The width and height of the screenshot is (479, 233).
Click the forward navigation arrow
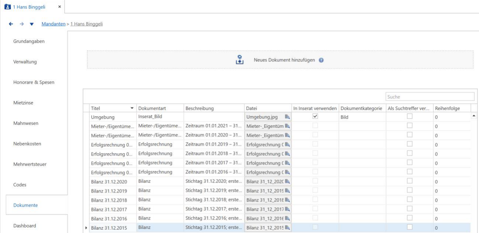click(x=21, y=24)
